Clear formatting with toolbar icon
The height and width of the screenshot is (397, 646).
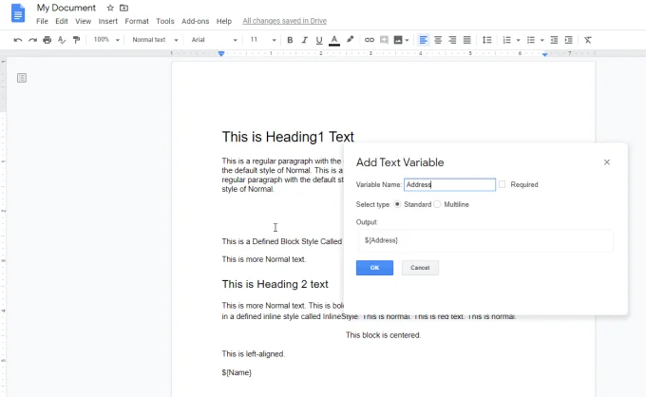588,40
